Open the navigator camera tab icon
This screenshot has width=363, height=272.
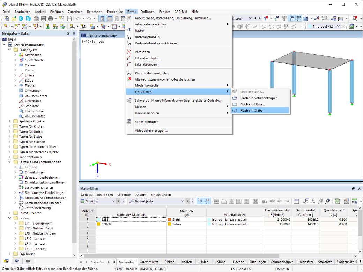click(x=28, y=261)
